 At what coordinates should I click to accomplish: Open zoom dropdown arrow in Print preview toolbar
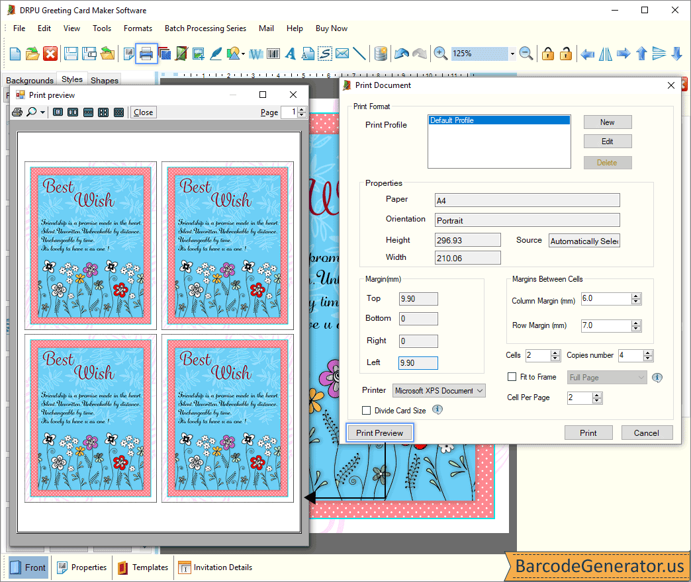(x=42, y=112)
